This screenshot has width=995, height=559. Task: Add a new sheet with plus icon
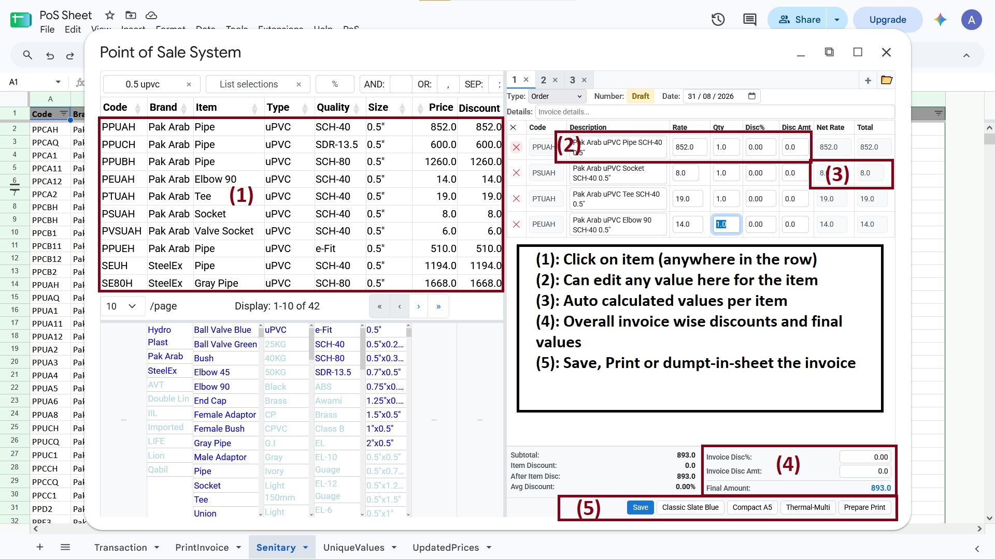pyautogui.click(x=39, y=547)
